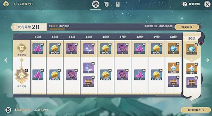Click the level 50 premium 680 primogem reward

pyautogui.click(x=173, y=68)
